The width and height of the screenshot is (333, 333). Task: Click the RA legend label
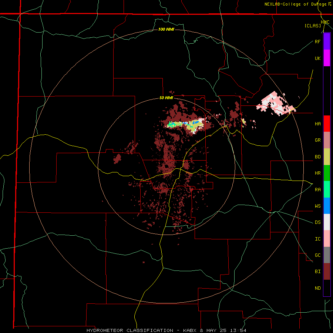[317, 189]
